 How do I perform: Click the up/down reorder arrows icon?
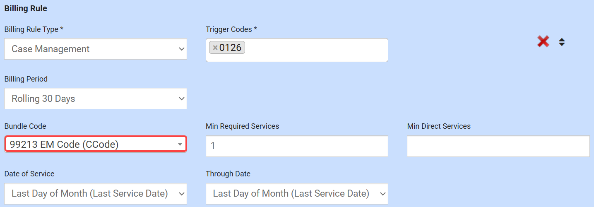tap(562, 42)
